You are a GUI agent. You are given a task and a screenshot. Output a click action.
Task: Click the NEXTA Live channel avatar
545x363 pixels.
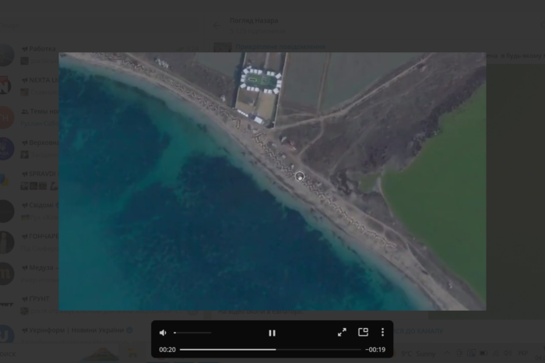pos(5,86)
